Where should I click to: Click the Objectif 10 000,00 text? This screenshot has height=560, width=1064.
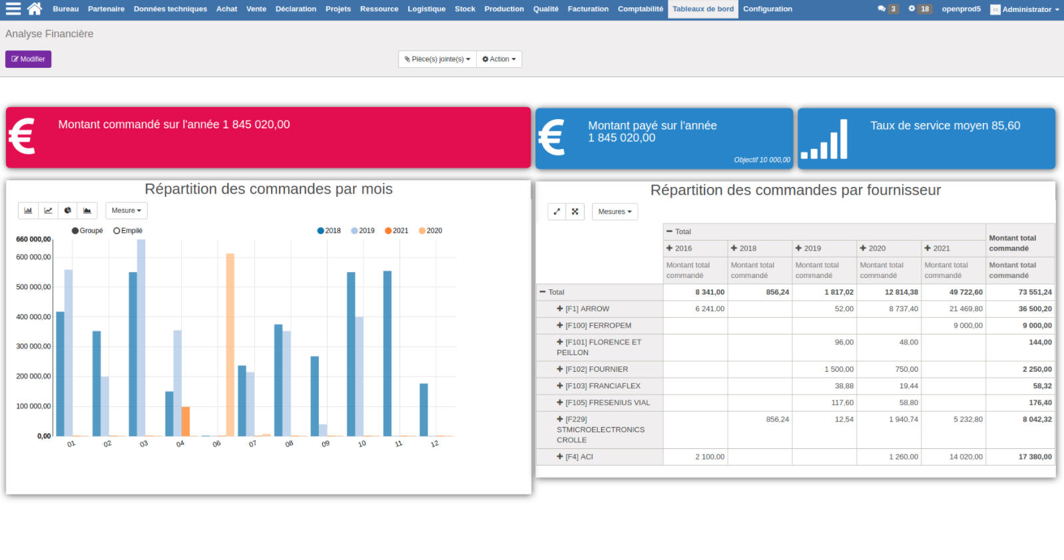click(762, 160)
